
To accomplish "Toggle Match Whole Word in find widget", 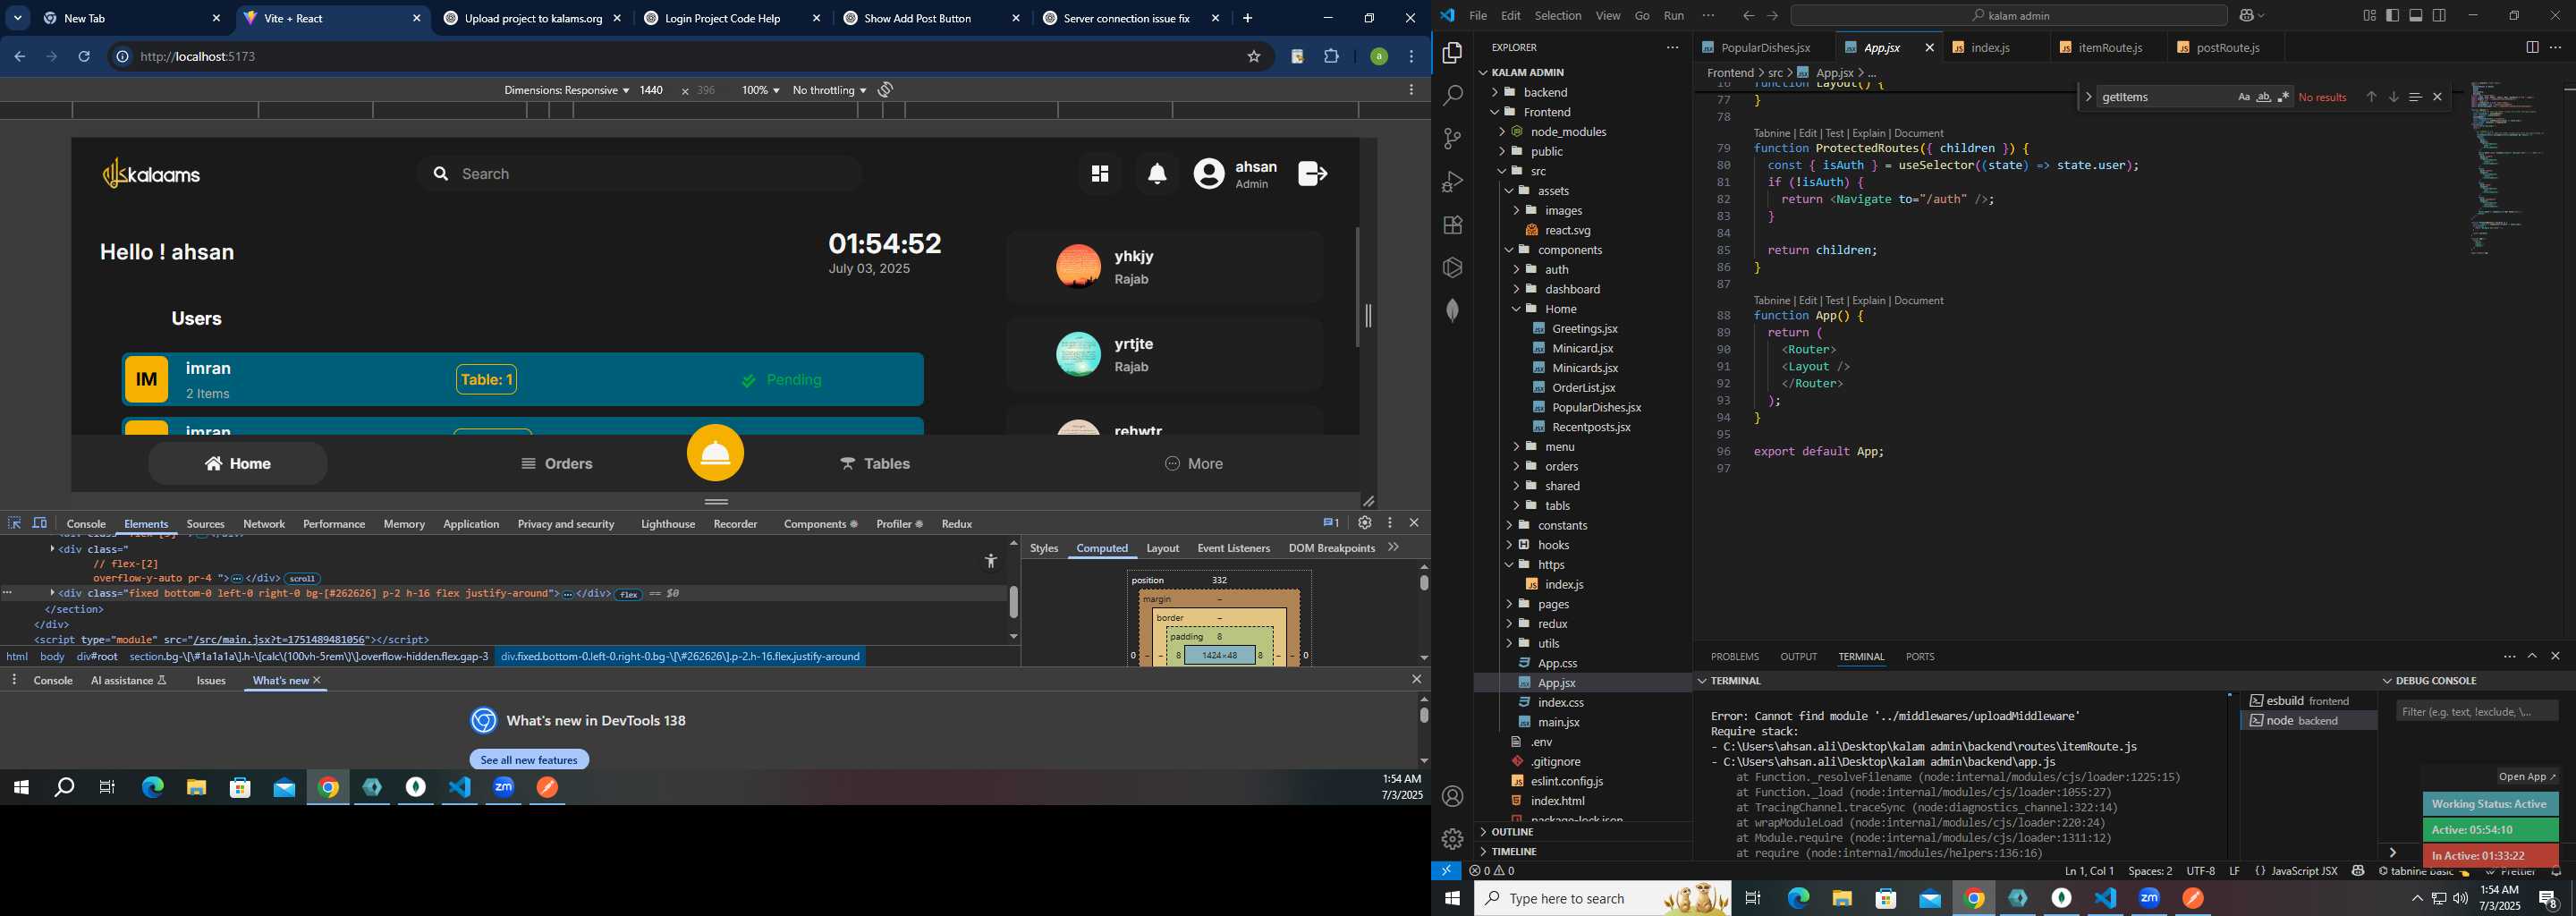I will [2263, 97].
